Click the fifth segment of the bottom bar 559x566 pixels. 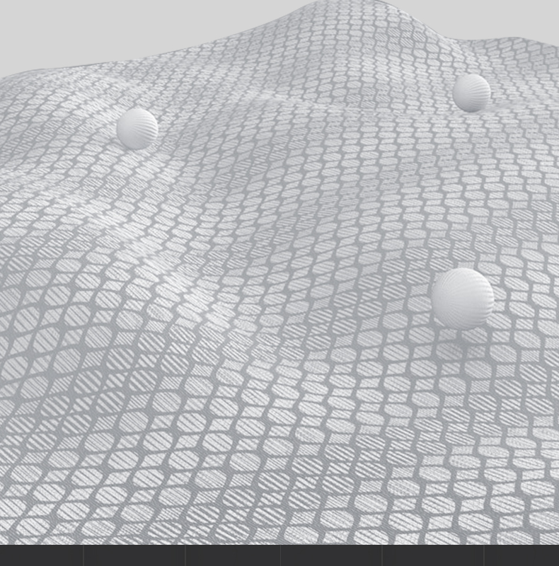point(433,555)
